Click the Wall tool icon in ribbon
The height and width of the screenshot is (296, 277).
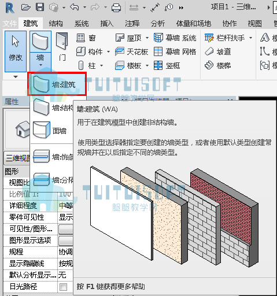(40, 41)
